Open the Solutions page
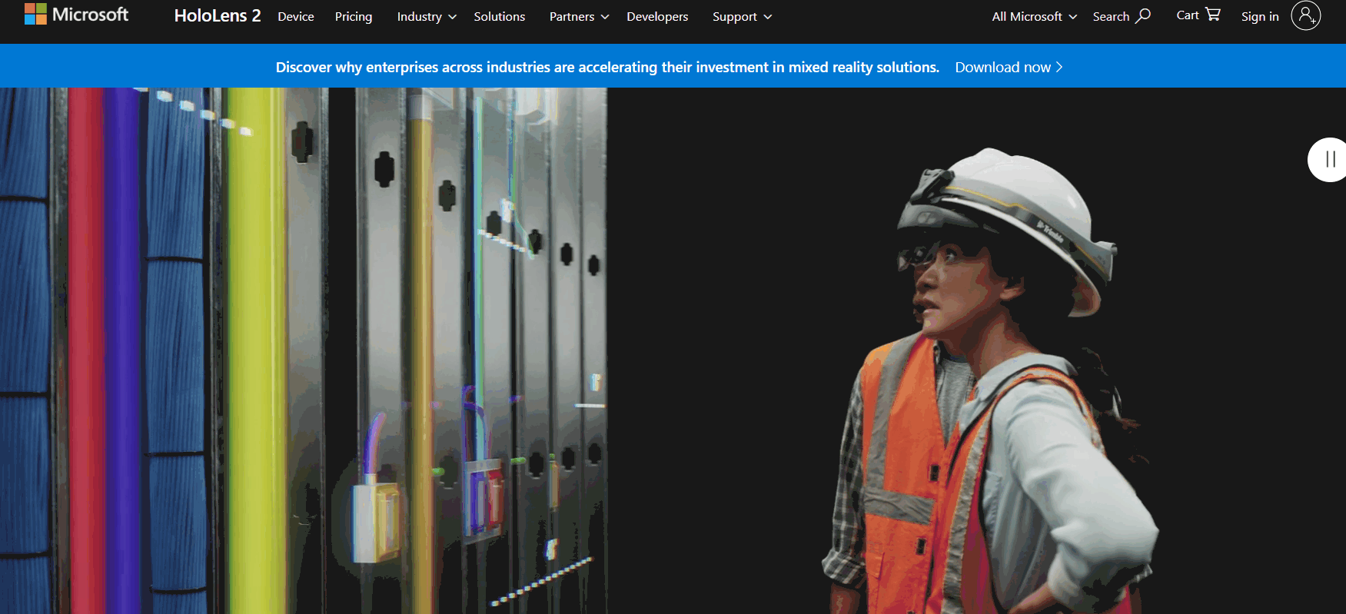 coord(500,16)
